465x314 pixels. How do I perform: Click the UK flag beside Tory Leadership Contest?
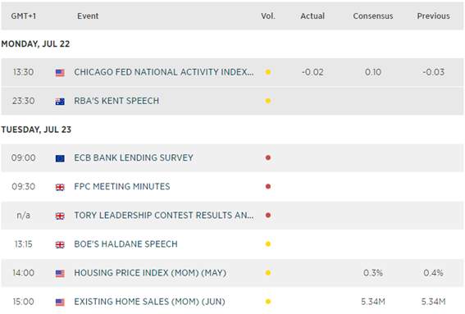[x=60, y=216]
